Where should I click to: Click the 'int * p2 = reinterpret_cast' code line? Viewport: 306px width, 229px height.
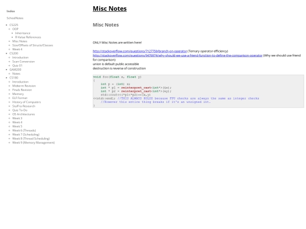[136, 91]
